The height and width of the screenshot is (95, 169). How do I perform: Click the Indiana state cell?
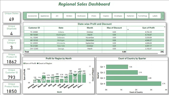61,32
